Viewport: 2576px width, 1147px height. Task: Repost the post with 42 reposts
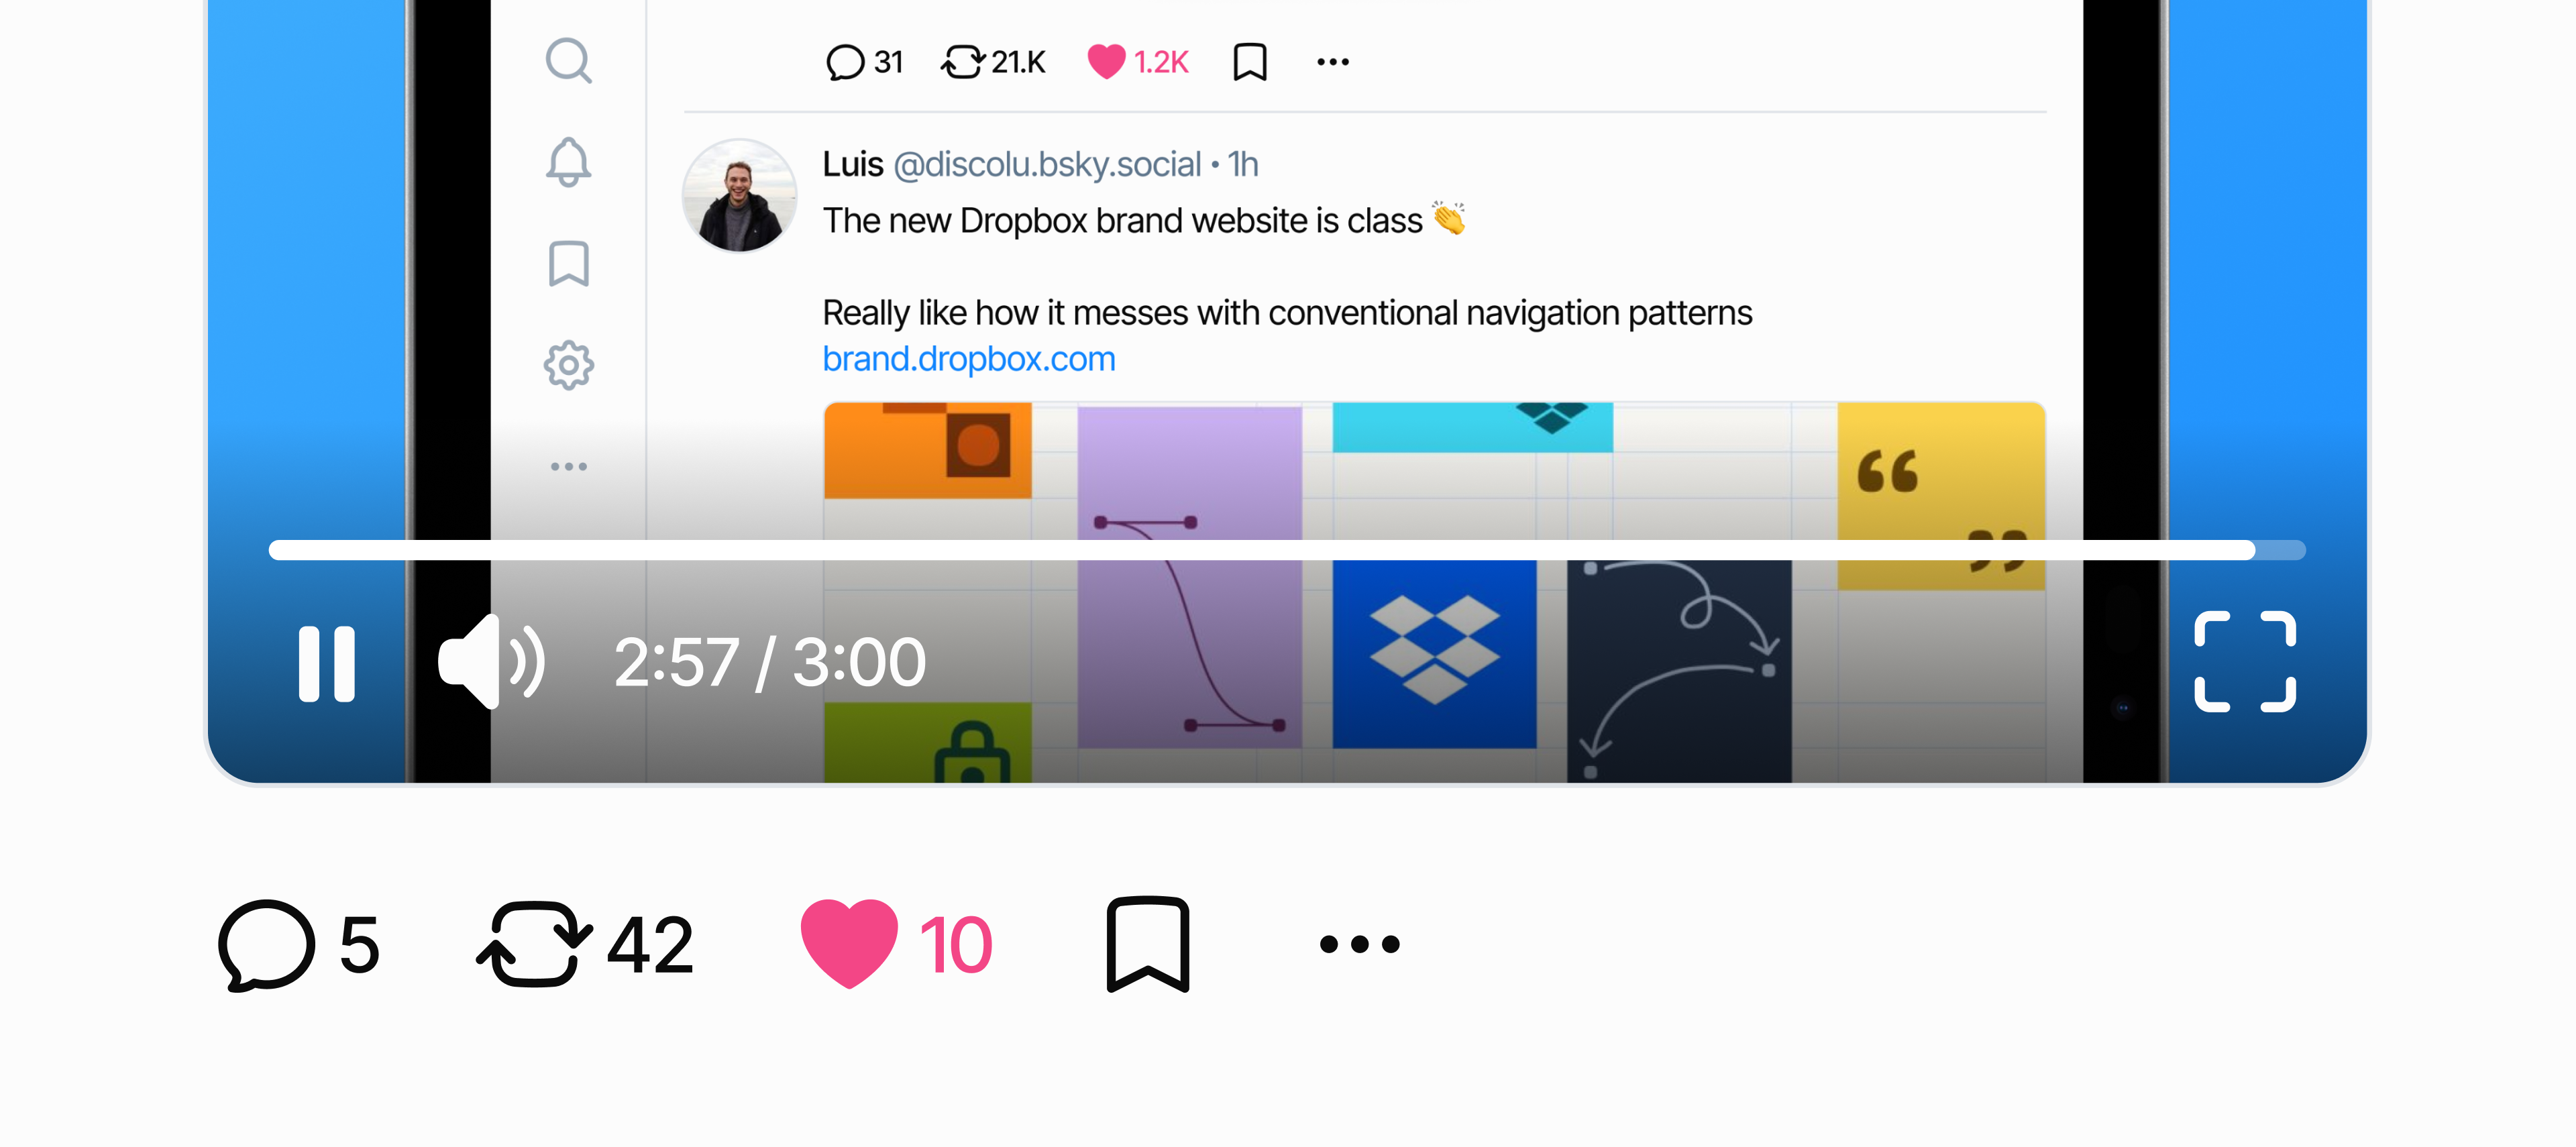(x=585, y=945)
